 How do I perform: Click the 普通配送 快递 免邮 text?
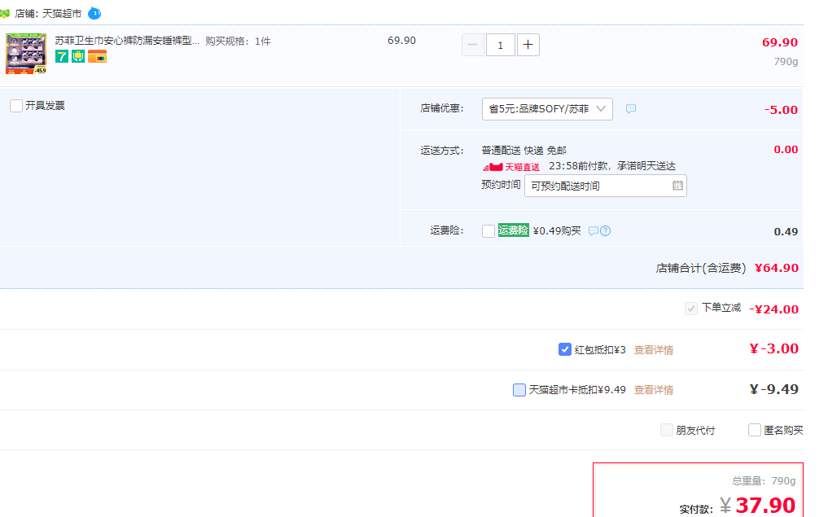tap(524, 151)
